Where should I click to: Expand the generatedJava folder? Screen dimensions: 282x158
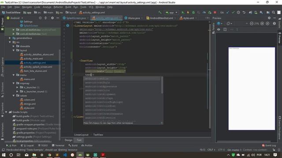(x=10, y=38)
